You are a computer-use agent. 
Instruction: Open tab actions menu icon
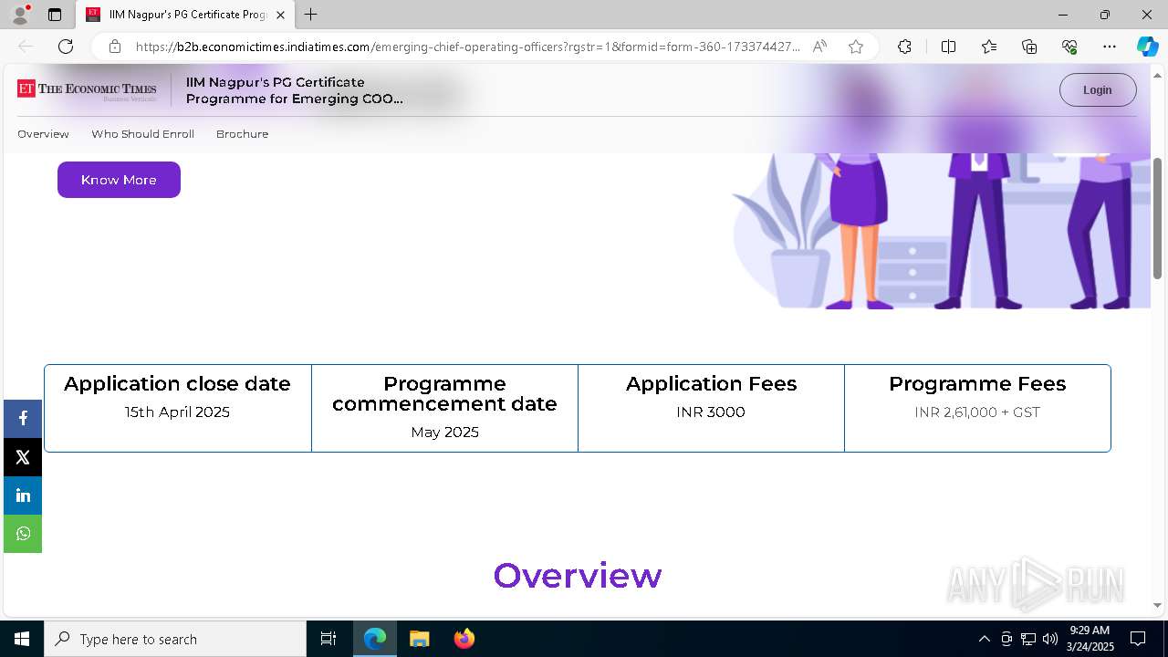coord(55,15)
